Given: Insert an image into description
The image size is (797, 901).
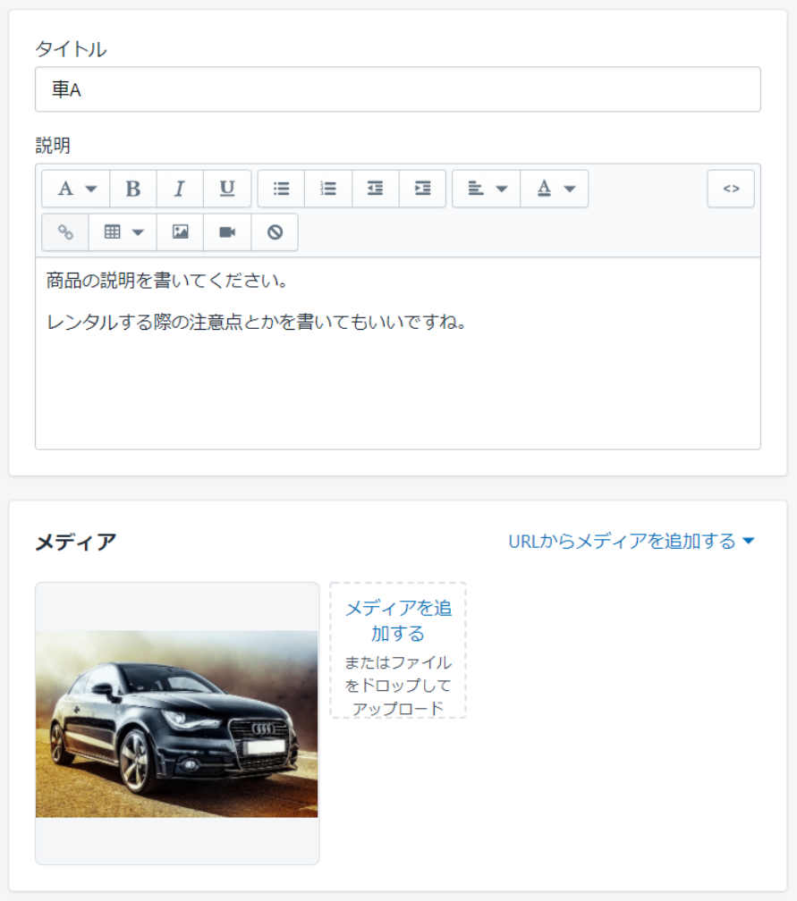Looking at the screenshot, I should click(181, 232).
